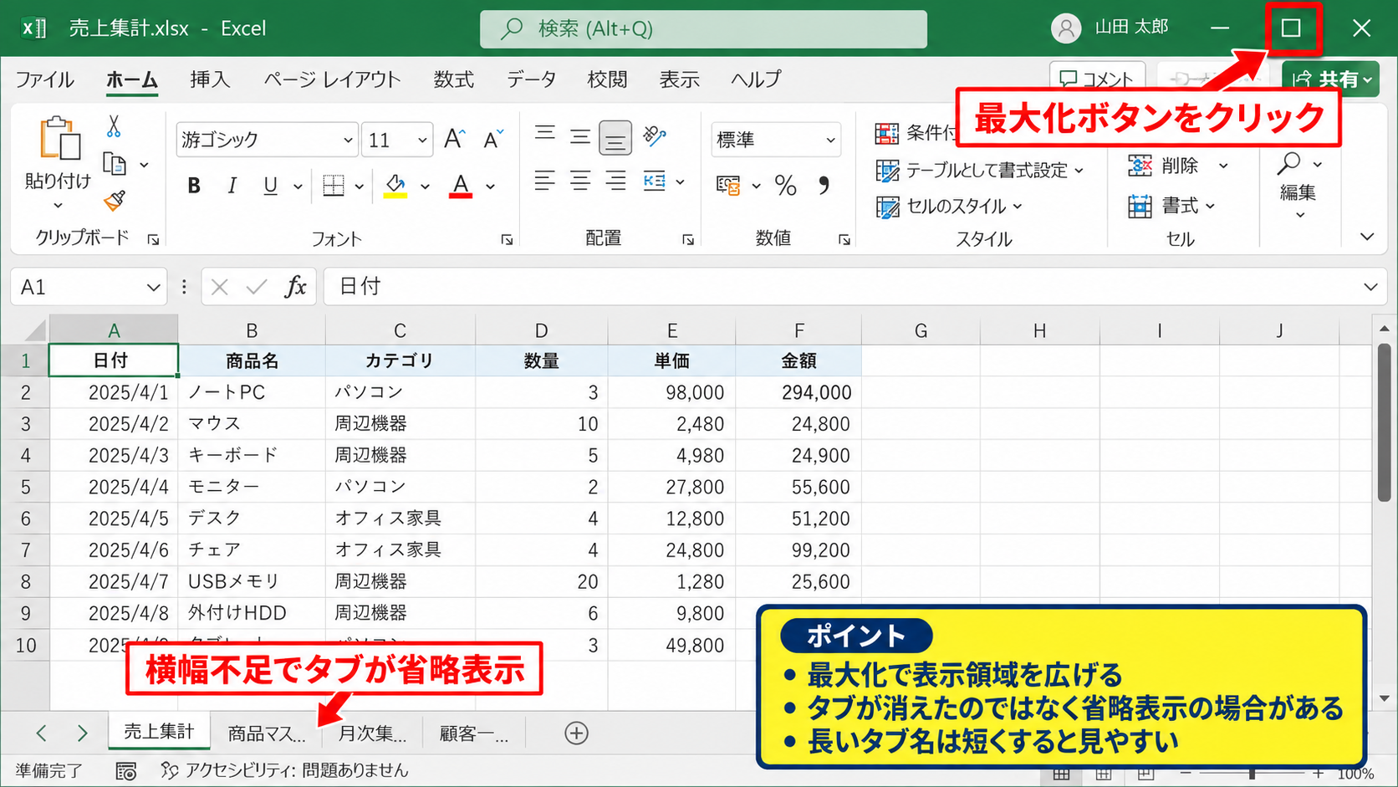Increase font size with large A icon

tap(455, 140)
